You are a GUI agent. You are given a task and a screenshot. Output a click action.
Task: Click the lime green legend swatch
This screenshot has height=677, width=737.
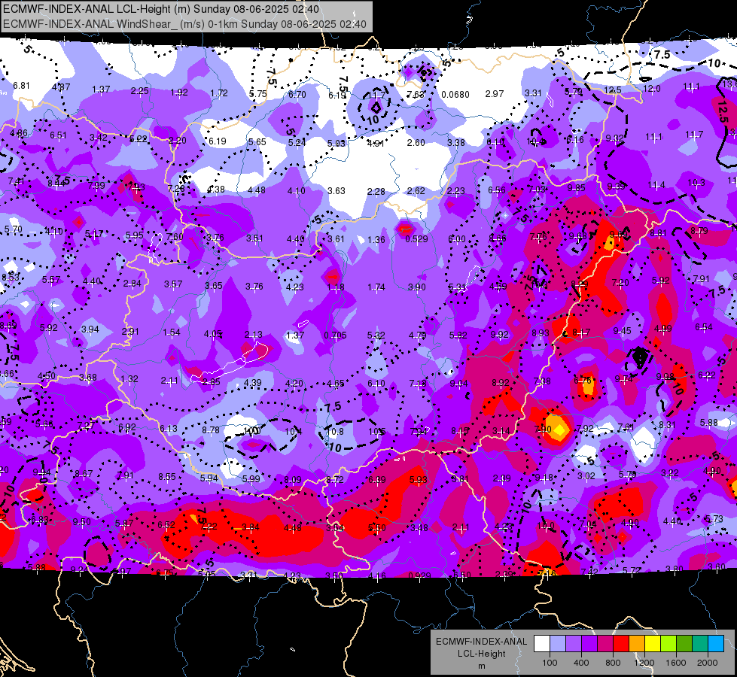[x=668, y=644]
